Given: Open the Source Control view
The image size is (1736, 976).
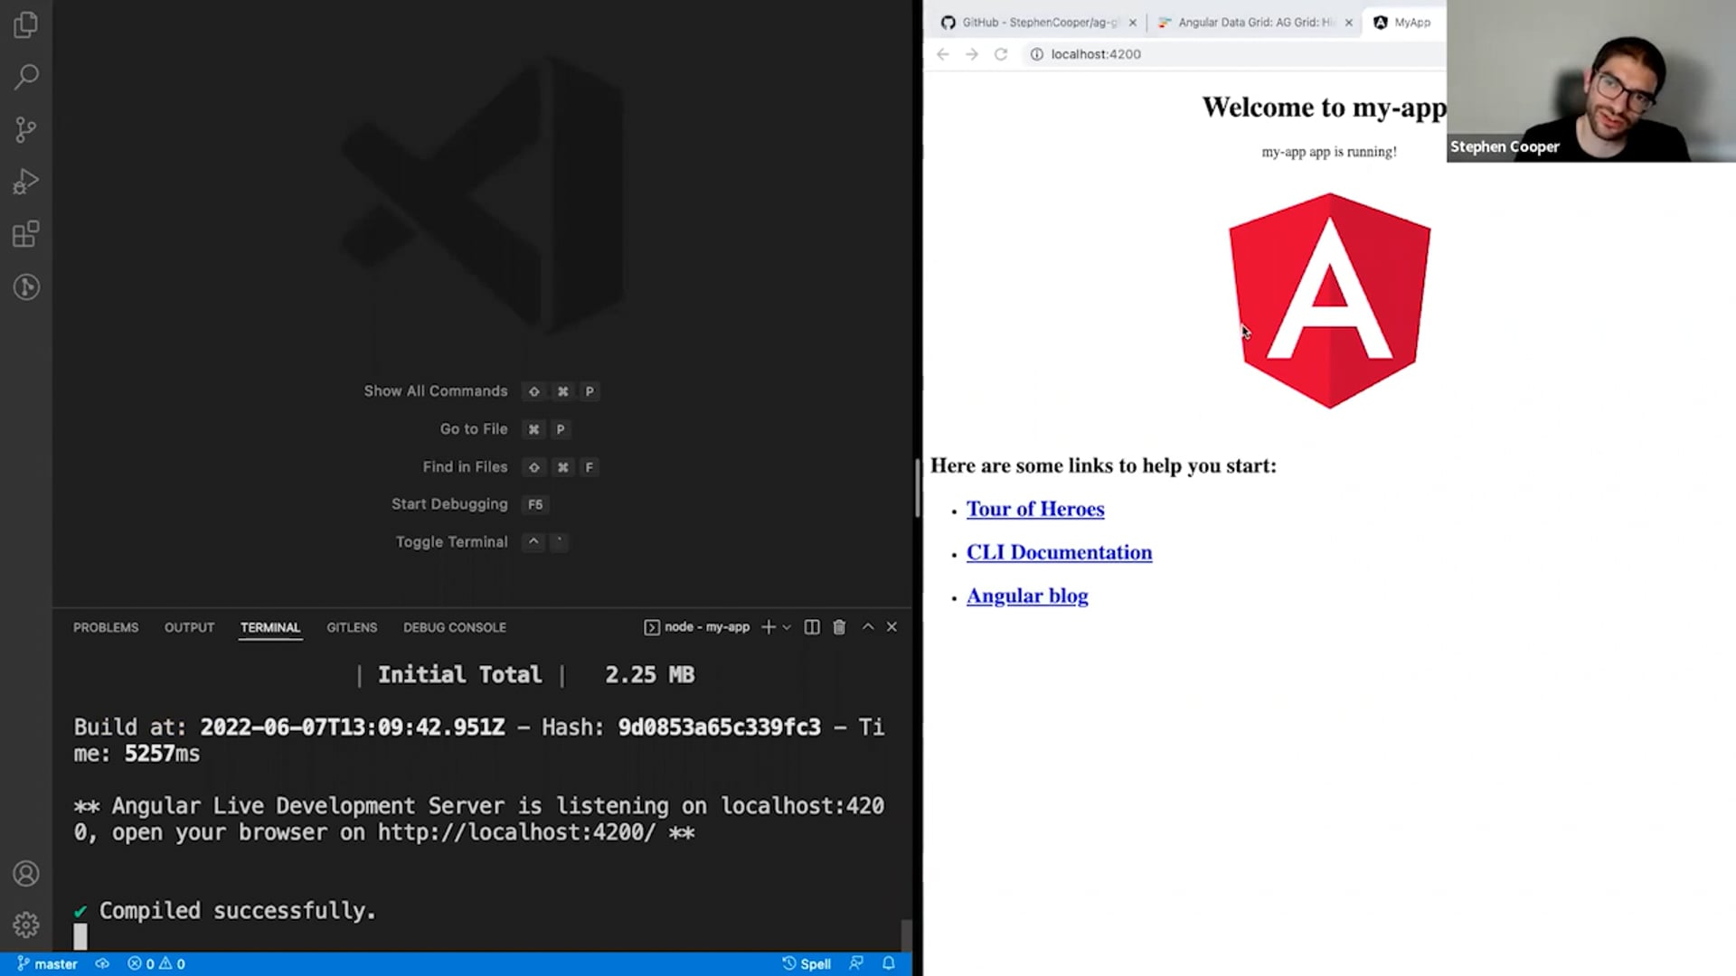Looking at the screenshot, I should (25, 129).
